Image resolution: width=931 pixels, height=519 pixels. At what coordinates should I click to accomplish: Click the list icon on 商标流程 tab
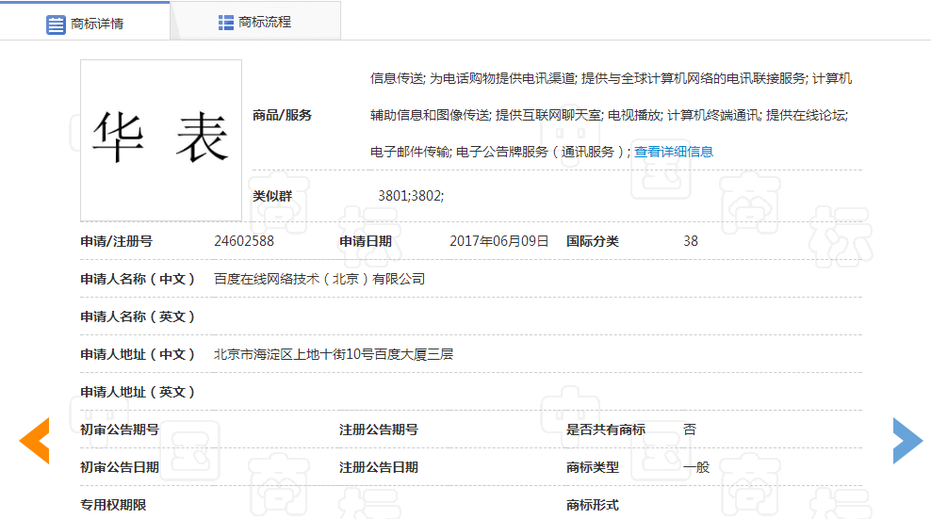(x=226, y=22)
